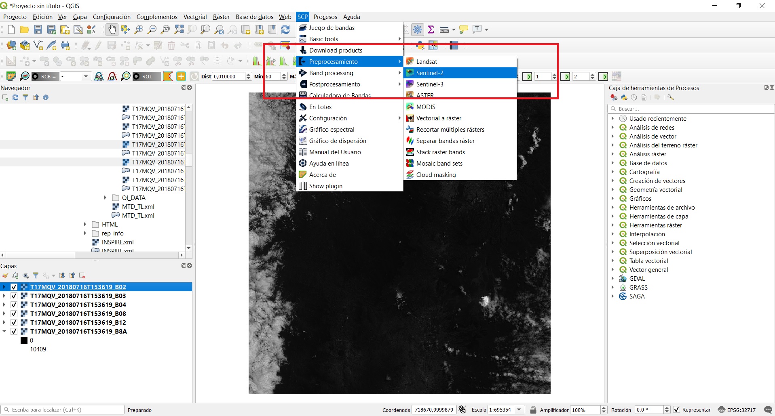Screen dimensions: 775x416
Task: Open Python console icon in toolbar
Action: [420, 46]
